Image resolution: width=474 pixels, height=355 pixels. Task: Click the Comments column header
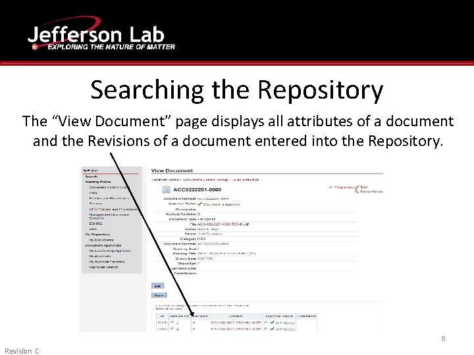pyautogui.click(x=307, y=316)
